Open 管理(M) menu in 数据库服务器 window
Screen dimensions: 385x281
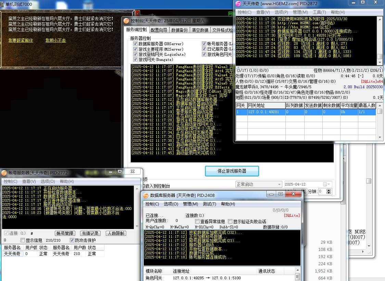click(x=190, y=204)
